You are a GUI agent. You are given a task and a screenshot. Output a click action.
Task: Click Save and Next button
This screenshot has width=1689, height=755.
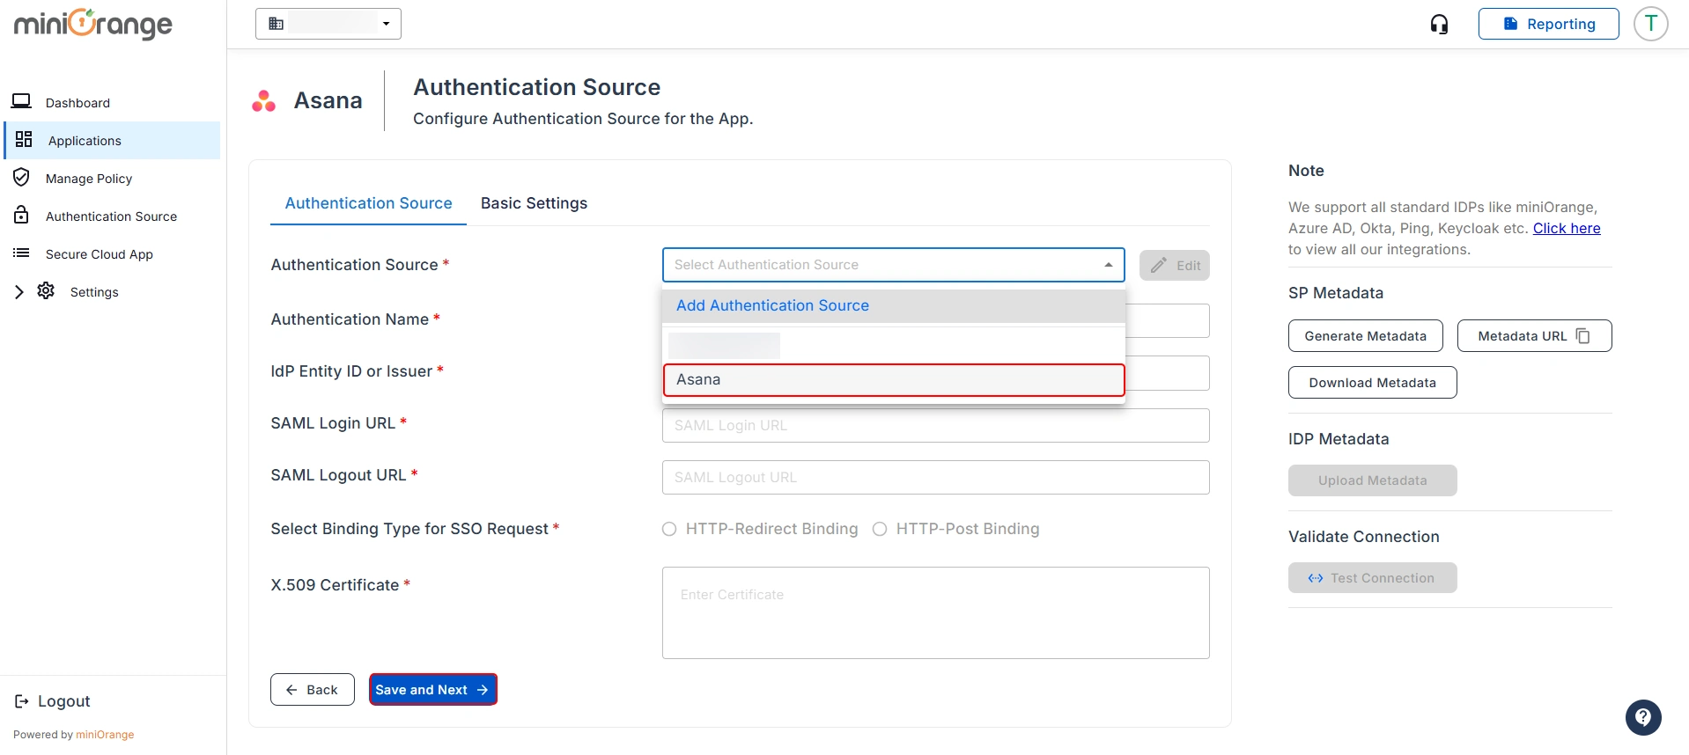click(432, 689)
